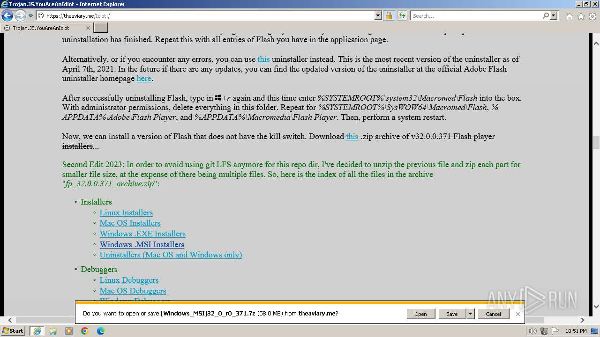Screen dimensions: 600x337
Task: Click the smiley favicon in address bar
Action: pos(41,15)
